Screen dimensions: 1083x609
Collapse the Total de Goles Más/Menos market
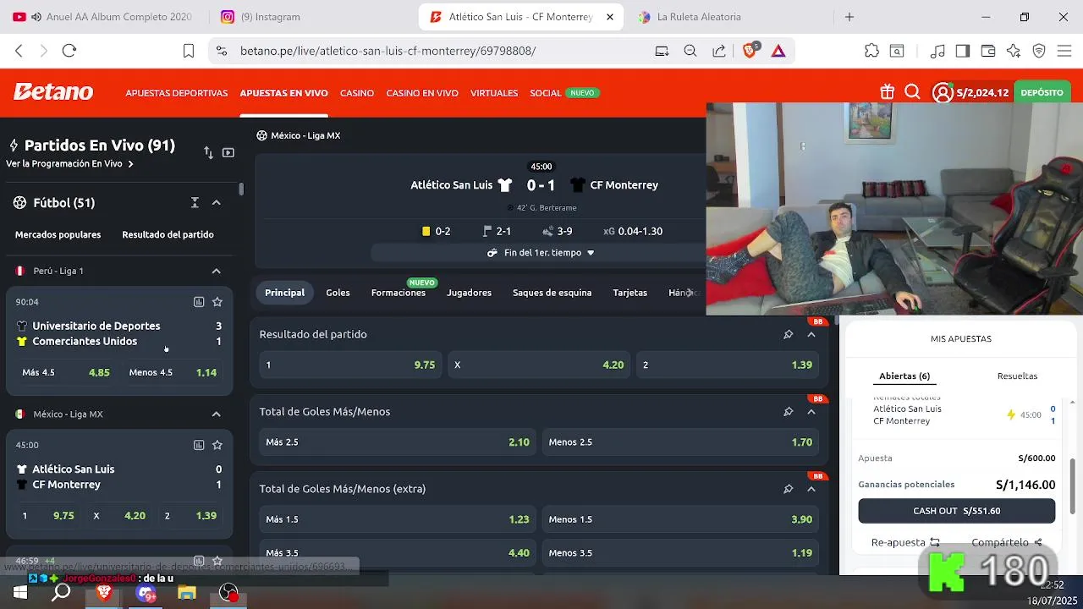[x=811, y=411]
